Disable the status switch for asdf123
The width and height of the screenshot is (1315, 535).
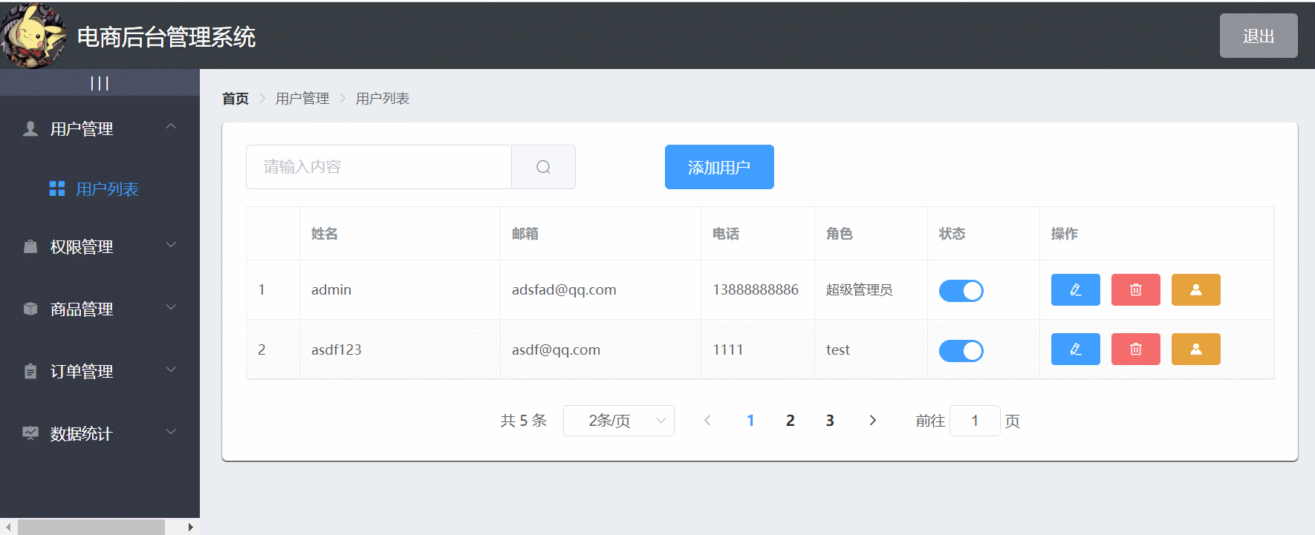pyautogui.click(x=961, y=350)
